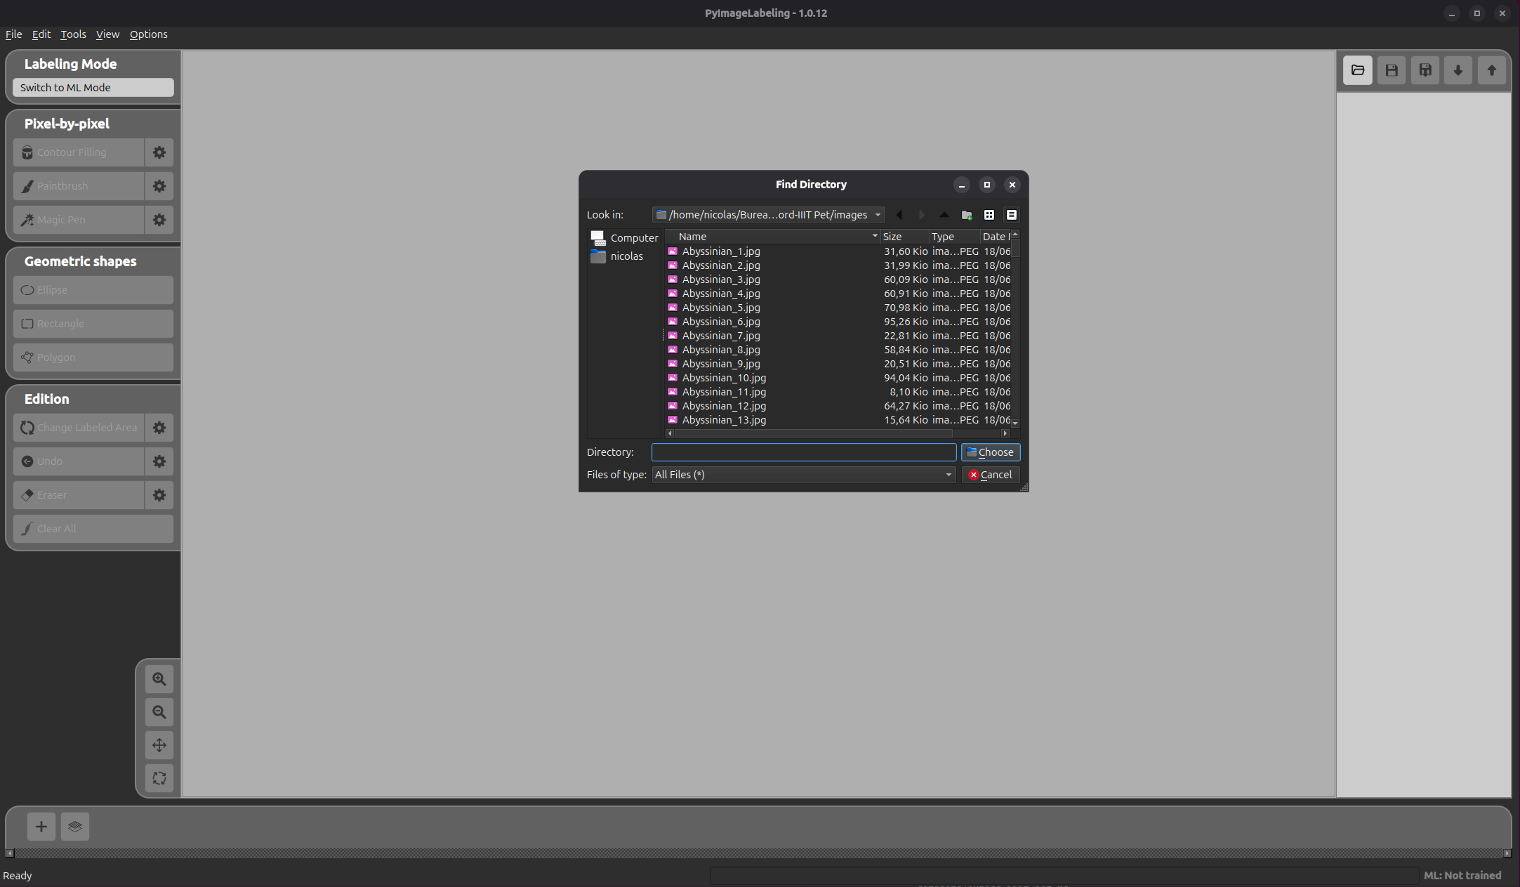
Task: Open Change Labeled Area settings gear
Action: point(159,428)
